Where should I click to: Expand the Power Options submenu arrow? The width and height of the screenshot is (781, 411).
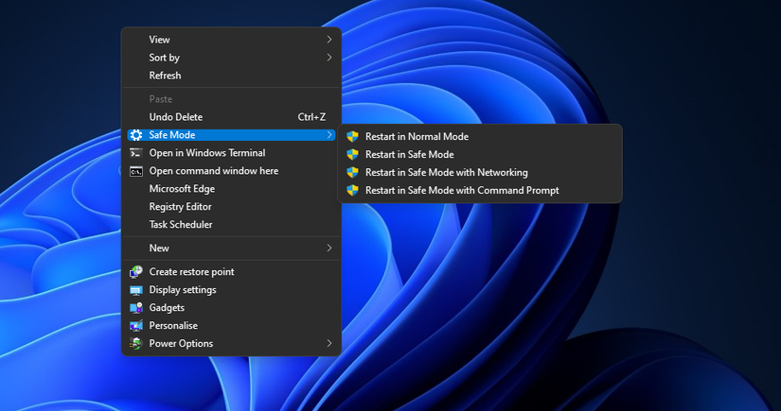tap(329, 343)
